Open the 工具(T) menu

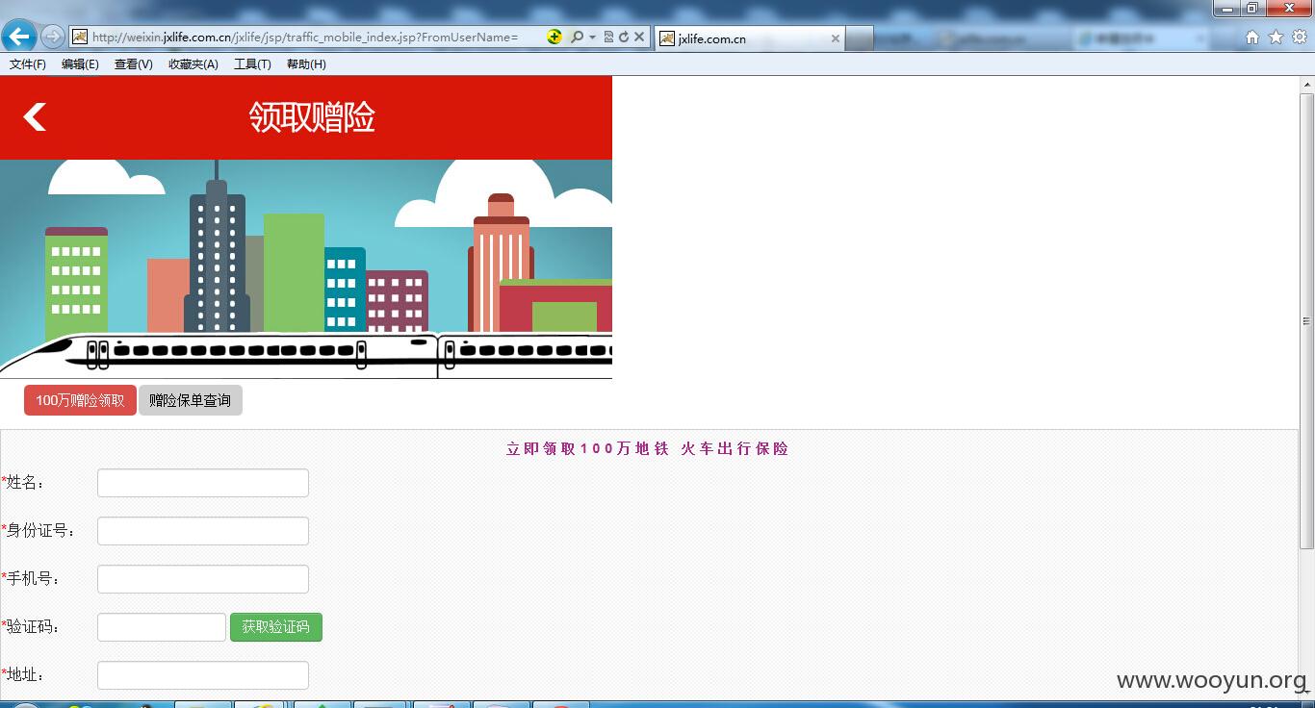coord(252,64)
